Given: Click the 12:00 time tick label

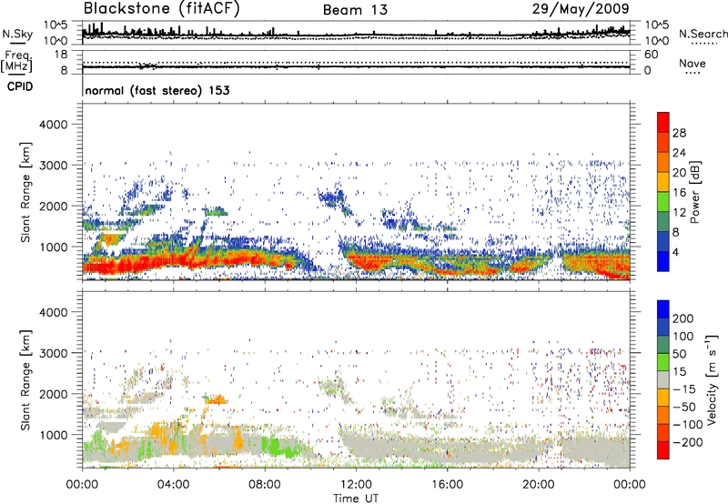Looking at the screenshot, I should (356, 485).
